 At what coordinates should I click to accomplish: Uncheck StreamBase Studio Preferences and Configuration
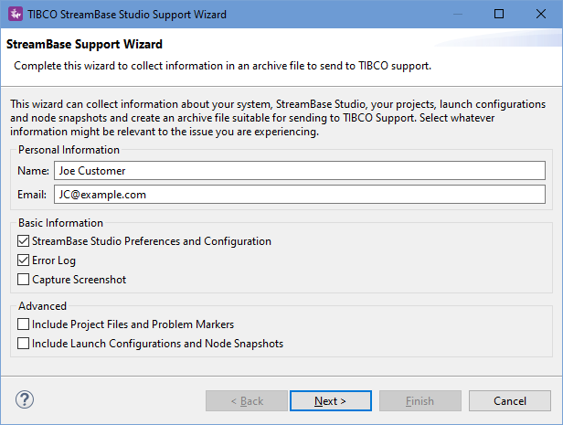pyautogui.click(x=23, y=241)
